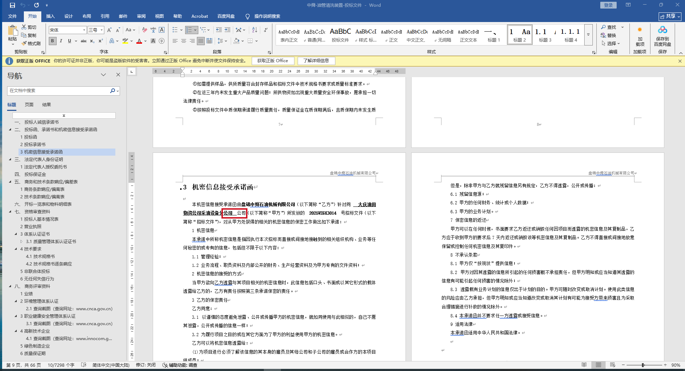Click the subscript icon
Image resolution: width=685 pixels, height=371 pixels.
pos(92,41)
